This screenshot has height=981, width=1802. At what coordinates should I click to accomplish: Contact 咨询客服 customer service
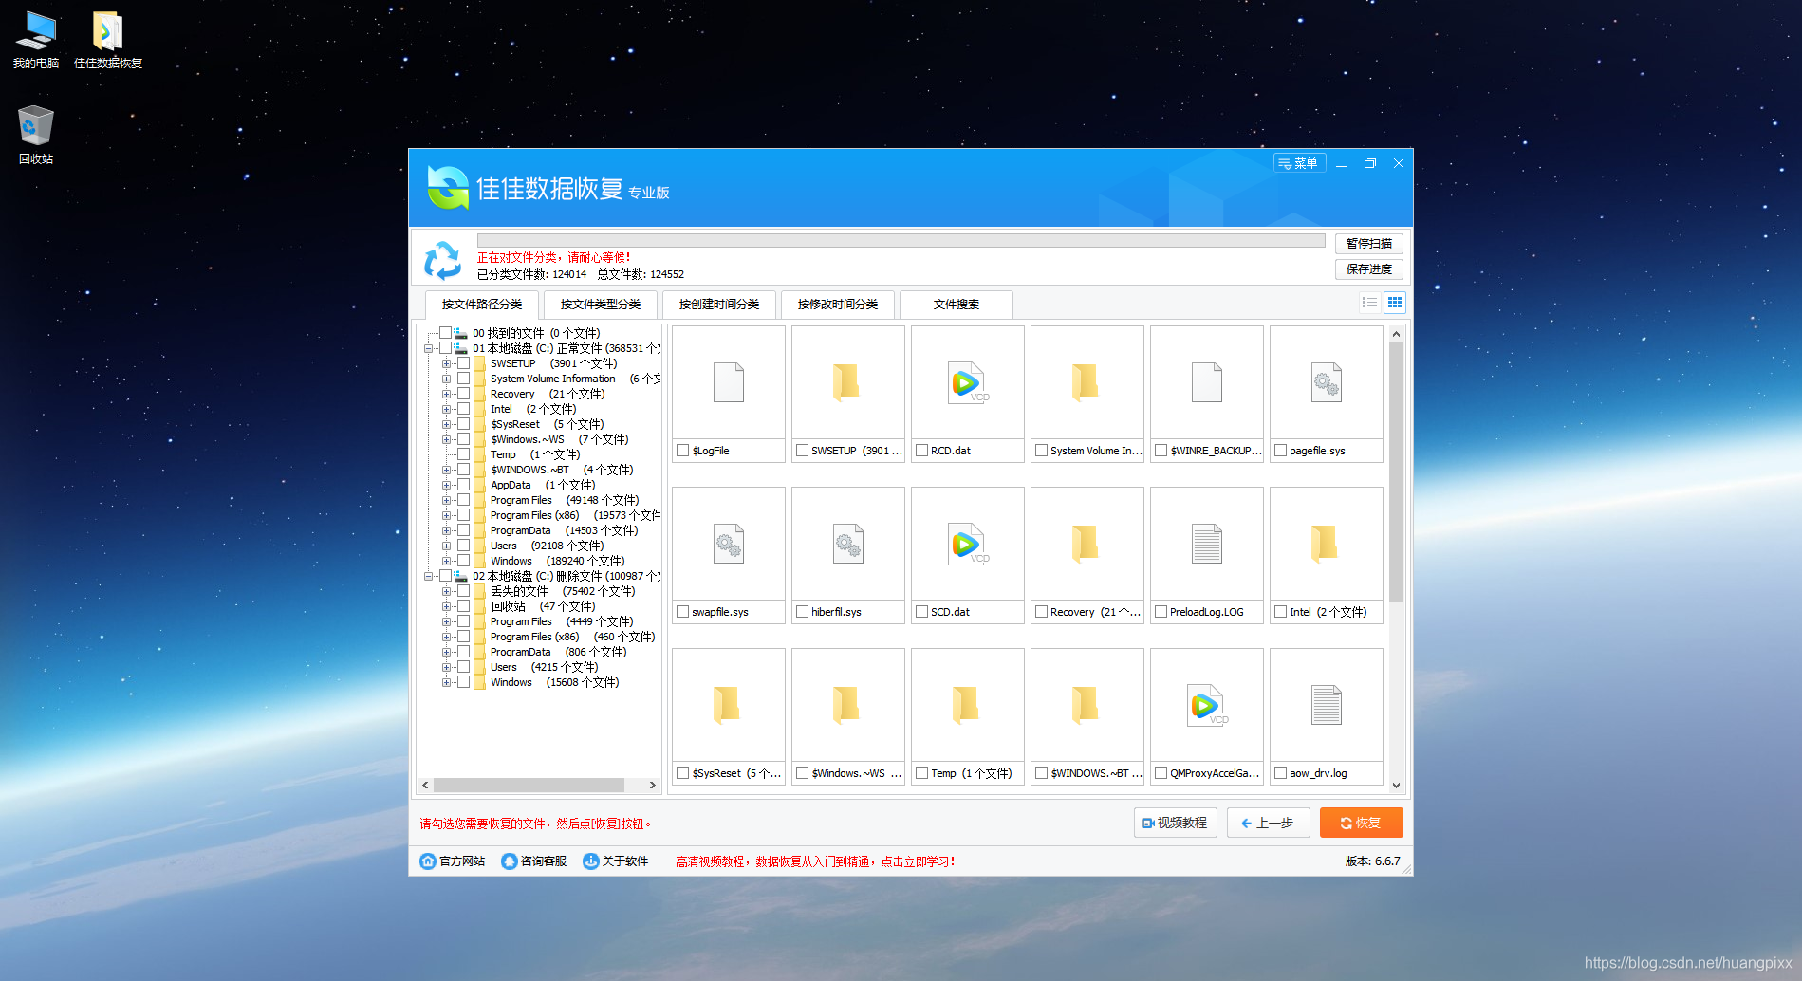click(532, 861)
